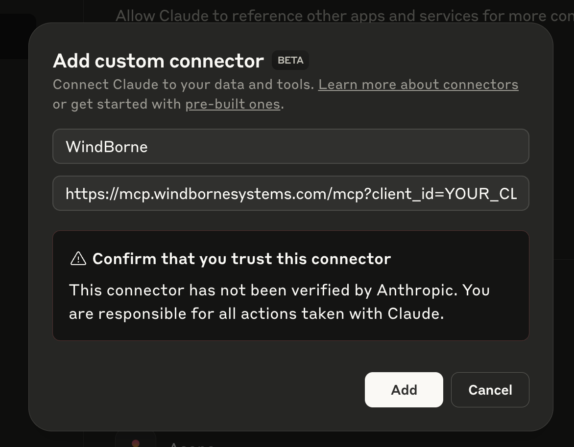Open the Learn more about connectors link
Viewport: 574px width, 447px height.
[418, 84]
